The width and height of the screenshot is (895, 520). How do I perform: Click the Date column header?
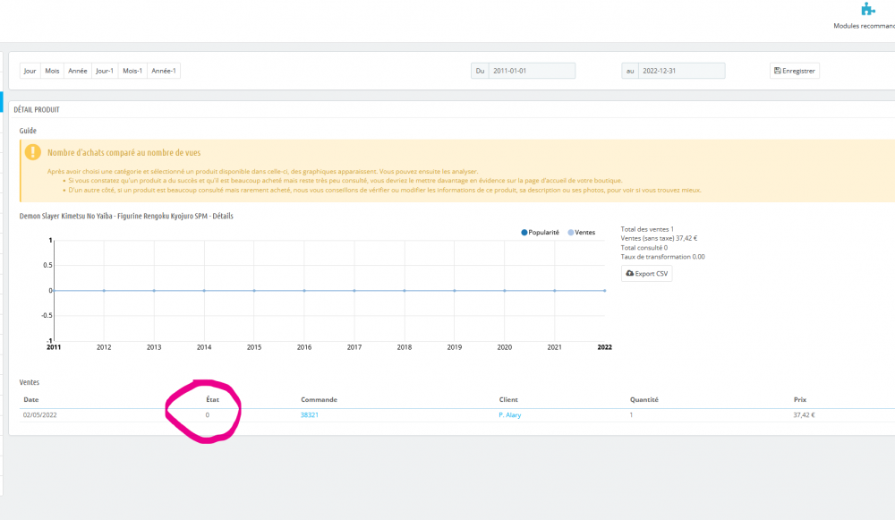[x=30, y=399]
